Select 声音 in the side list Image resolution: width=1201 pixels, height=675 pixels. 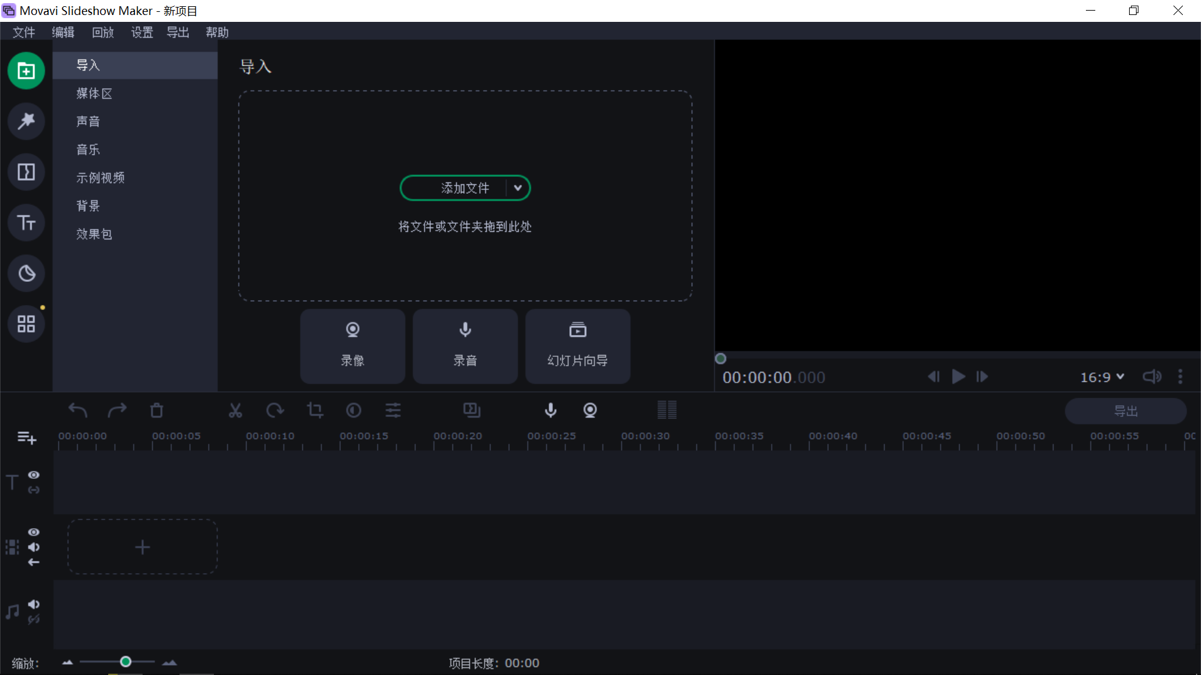click(x=135, y=121)
